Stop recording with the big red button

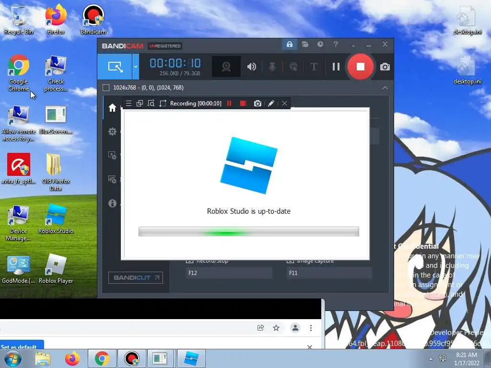coord(361,67)
